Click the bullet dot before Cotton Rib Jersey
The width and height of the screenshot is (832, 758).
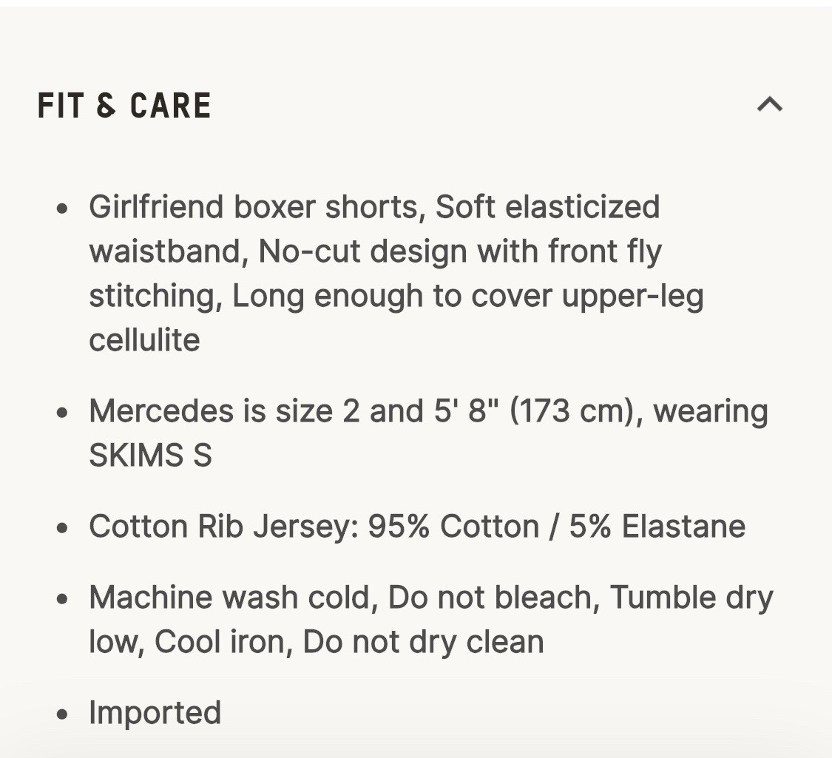63,528
